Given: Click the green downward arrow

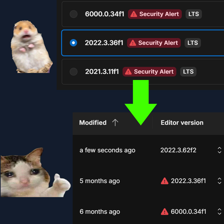Looking at the screenshot, I should [141, 103].
